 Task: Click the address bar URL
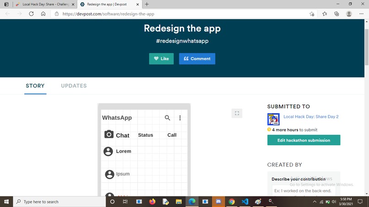(x=108, y=14)
